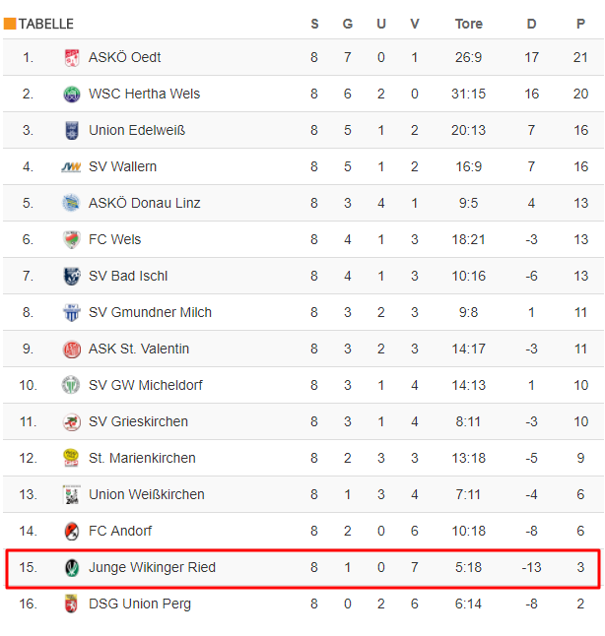
Task: Click the Tore column header
Action: pos(469,24)
